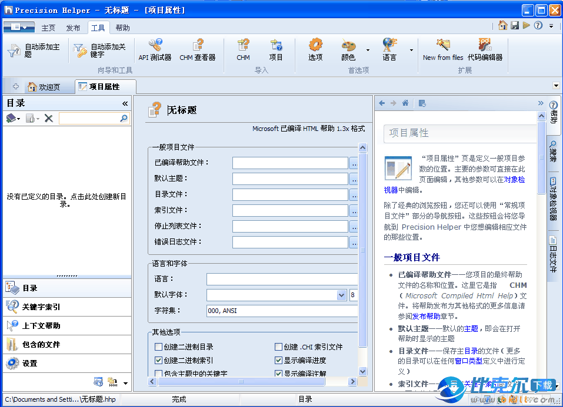563x407 pixels.
Task: Open the 颜色 dropdown arrow
Action: point(368,51)
